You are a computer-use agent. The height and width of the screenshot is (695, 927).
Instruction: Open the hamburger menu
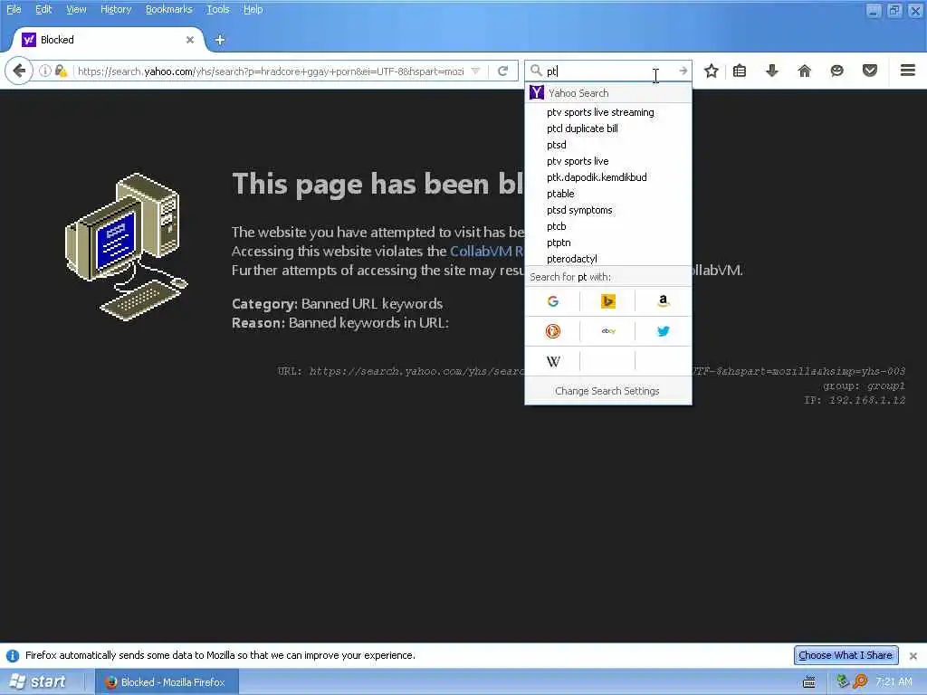pyautogui.click(x=908, y=71)
